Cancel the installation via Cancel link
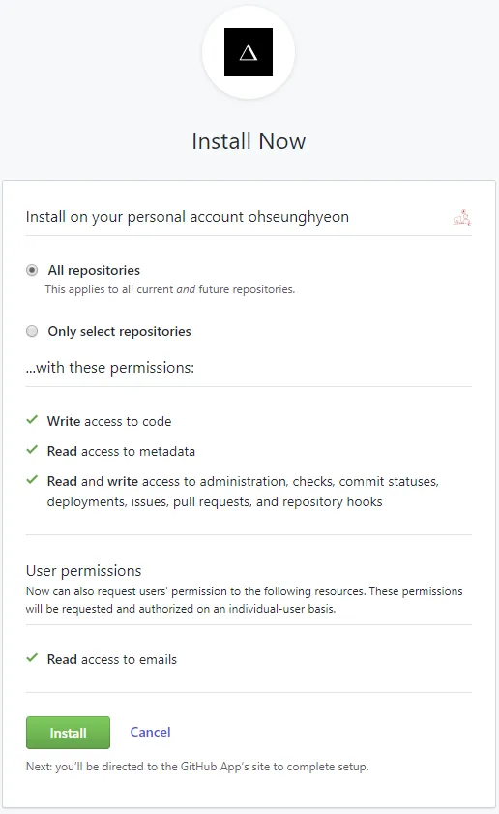This screenshot has height=814, width=499. pyautogui.click(x=150, y=732)
